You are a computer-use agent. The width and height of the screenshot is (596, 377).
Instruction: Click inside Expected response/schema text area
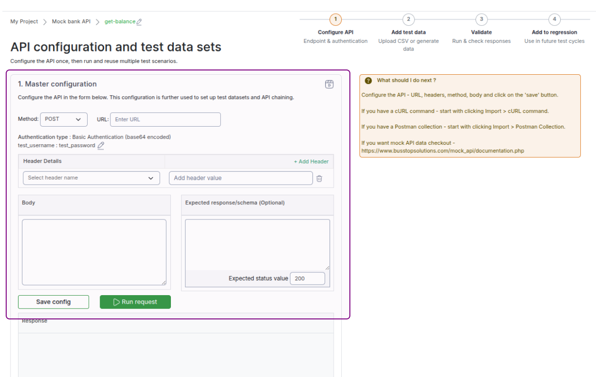tap(258, 245)
